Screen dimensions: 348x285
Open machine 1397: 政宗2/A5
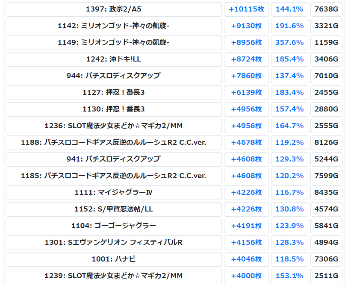click(114, 9)
